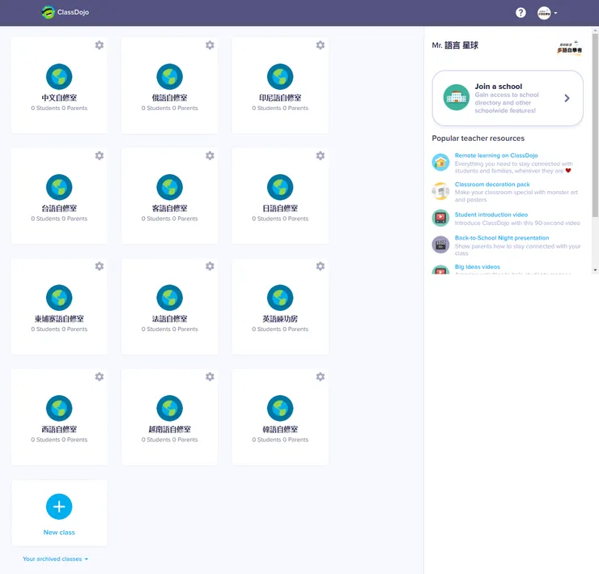The height and width of the screenshot is (574, 599).
Task: Open settings gear for 法語自修室 class
Action: point(210,266)
